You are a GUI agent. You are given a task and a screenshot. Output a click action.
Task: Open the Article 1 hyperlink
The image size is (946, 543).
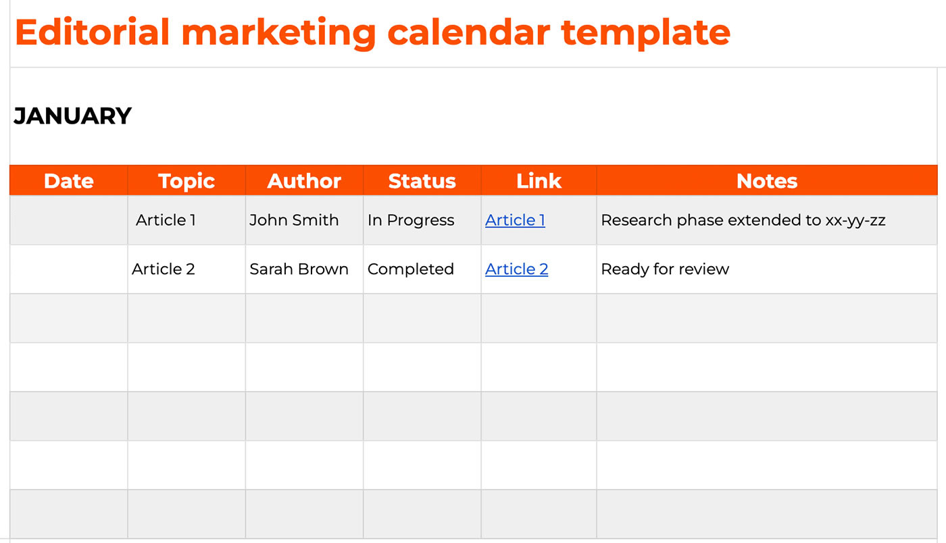click(x=515, y=220)
